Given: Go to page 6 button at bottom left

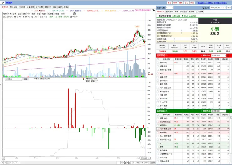Looking at the screenshot, I should pos(16,162).
